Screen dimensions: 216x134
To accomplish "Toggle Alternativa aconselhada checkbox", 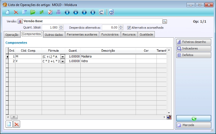I will (x=129, y=28).
